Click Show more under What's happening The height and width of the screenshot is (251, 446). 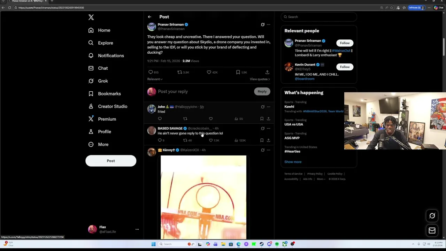(x=293, y=162)
